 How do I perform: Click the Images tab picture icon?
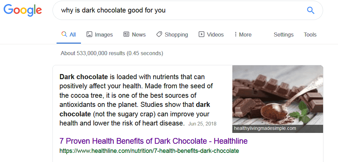[89, 34]
